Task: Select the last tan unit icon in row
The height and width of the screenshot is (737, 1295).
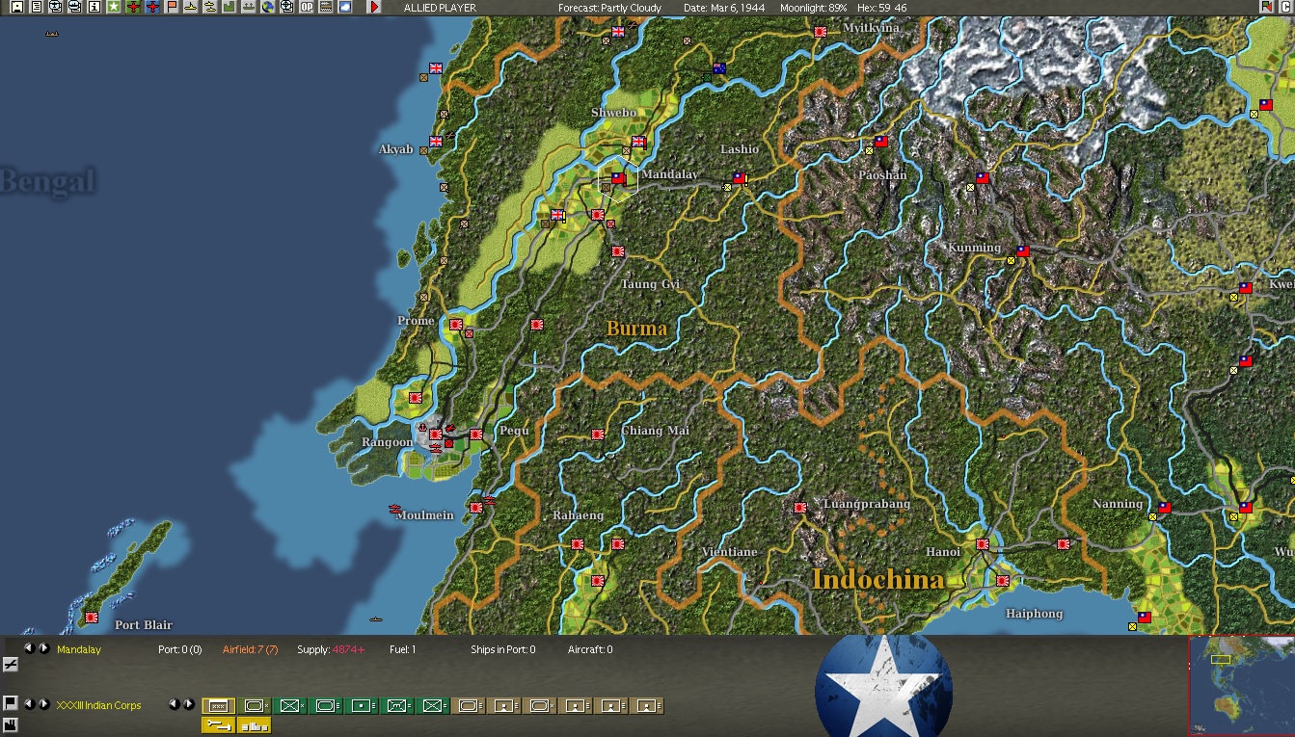Action: [x=647, y=706]
